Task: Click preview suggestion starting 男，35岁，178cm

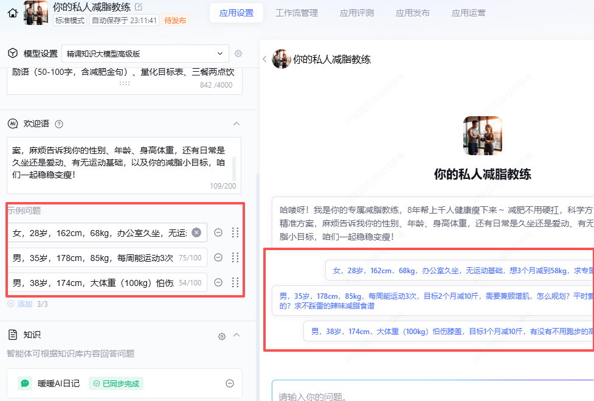Action: 433,301
